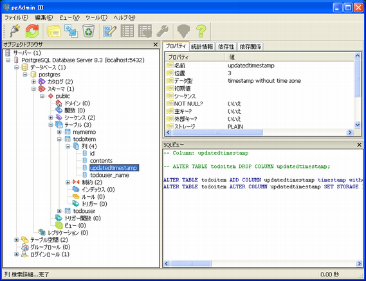Click the view data grid icon
The width and height of the screenshot is (366, 281).
click(127, 31)
